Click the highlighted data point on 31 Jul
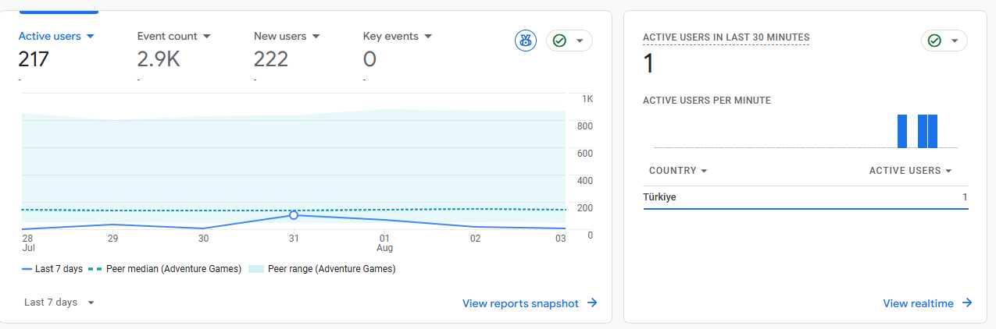This screenshot has width=996, height=329. [x=294, y=214]
